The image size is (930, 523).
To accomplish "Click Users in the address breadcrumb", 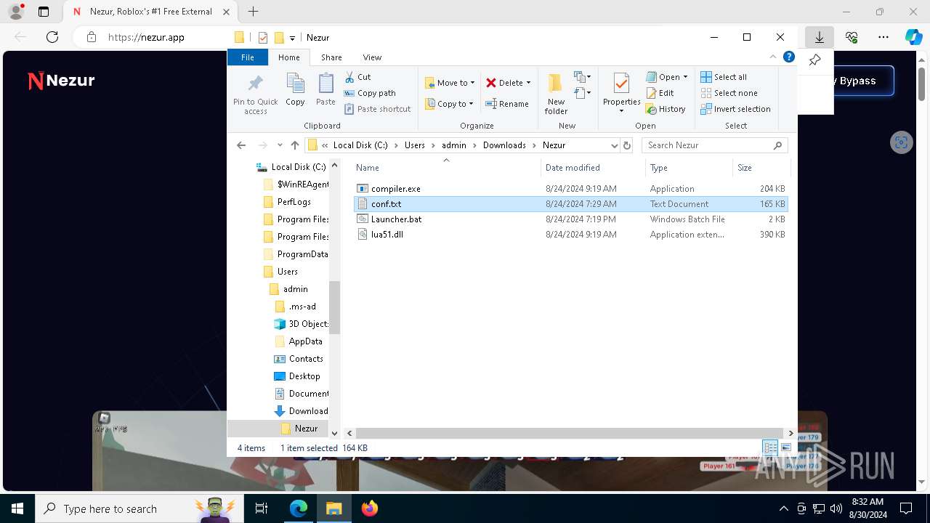I will point(415,145).
